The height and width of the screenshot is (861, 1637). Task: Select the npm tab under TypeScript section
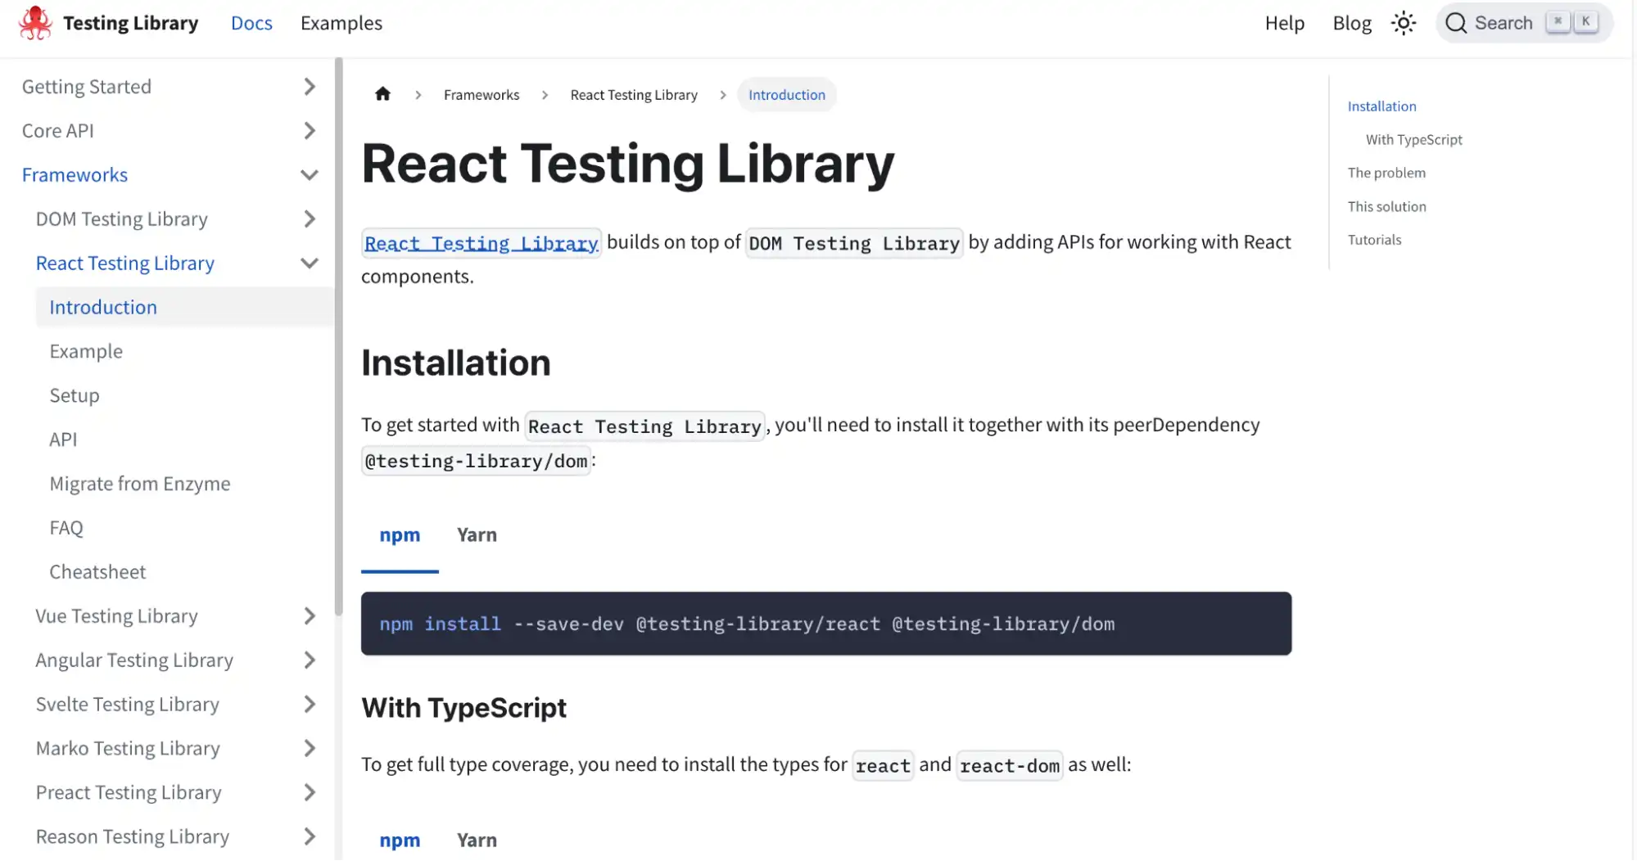tap(400, 839)
